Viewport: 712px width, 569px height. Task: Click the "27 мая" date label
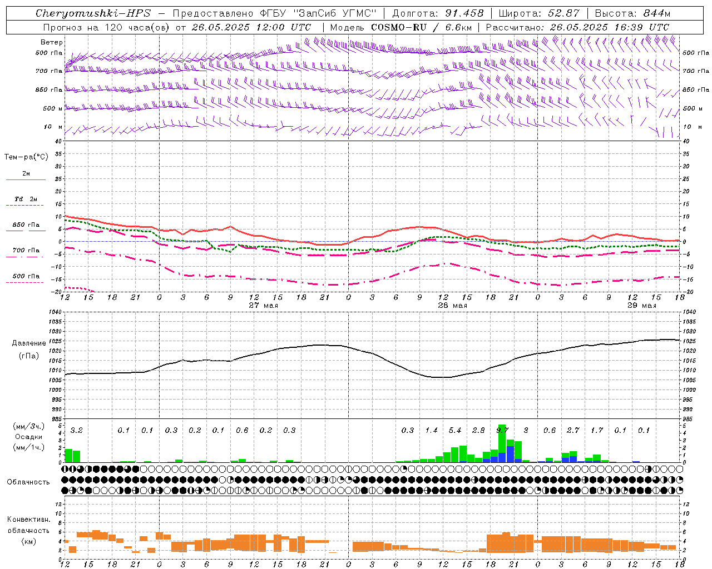[264, 306]
